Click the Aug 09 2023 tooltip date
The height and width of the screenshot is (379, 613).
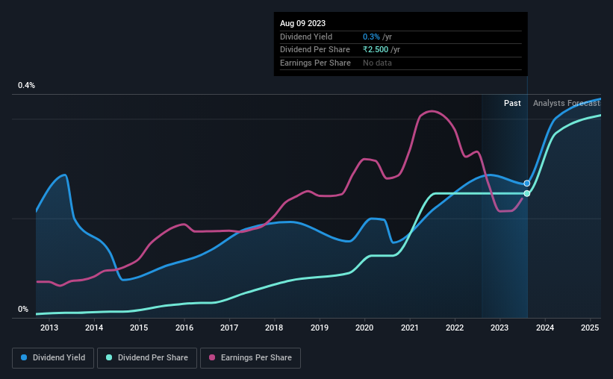[x=302, y=23]
